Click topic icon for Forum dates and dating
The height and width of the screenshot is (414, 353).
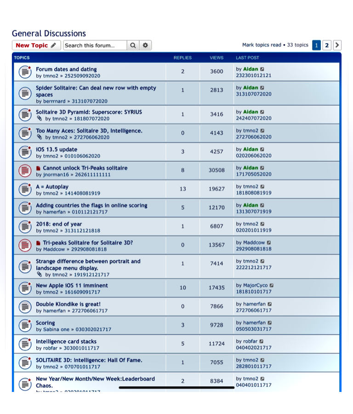[25, 72]
